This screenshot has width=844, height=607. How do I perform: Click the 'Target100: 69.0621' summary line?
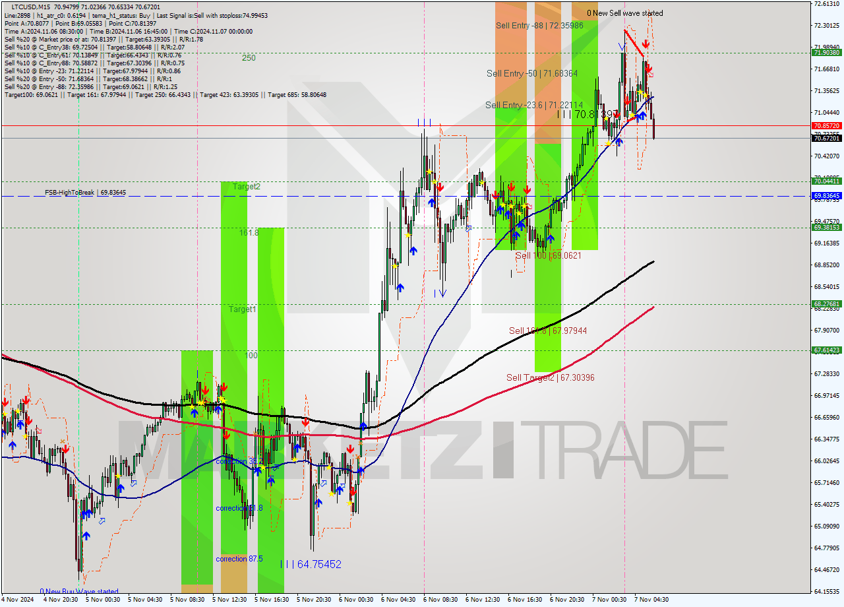pos(165,94)
